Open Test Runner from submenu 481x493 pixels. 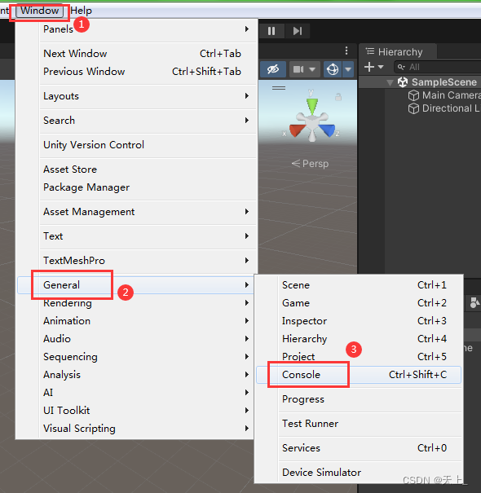pyautogui.click(x=359, y=424)
